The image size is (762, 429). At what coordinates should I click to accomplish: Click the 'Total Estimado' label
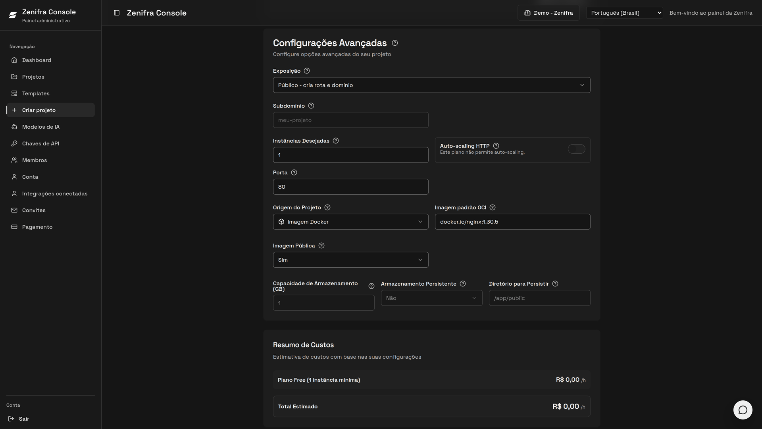298,406
